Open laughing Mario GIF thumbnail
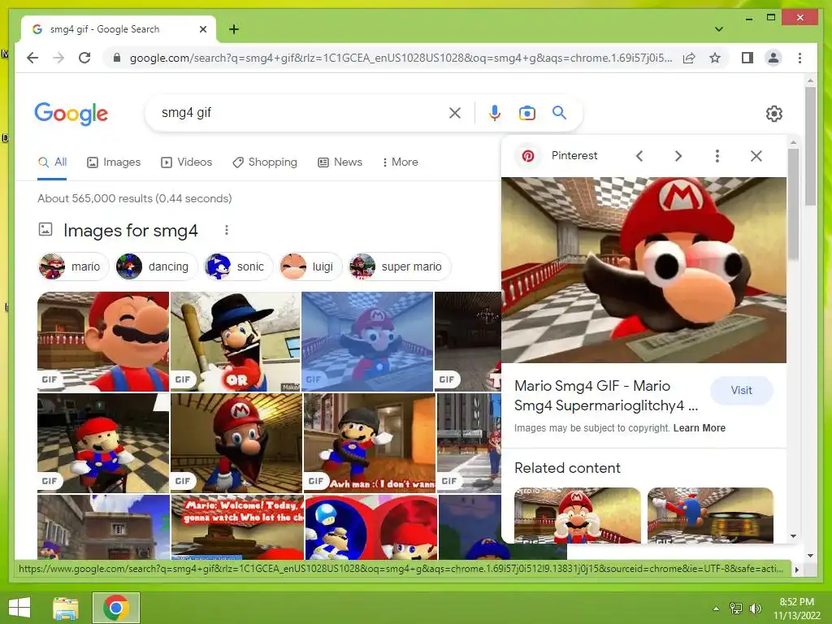Image resolution: width=832 pixels, height=624 pixels. pyautogui.click(x=103, y=341)
